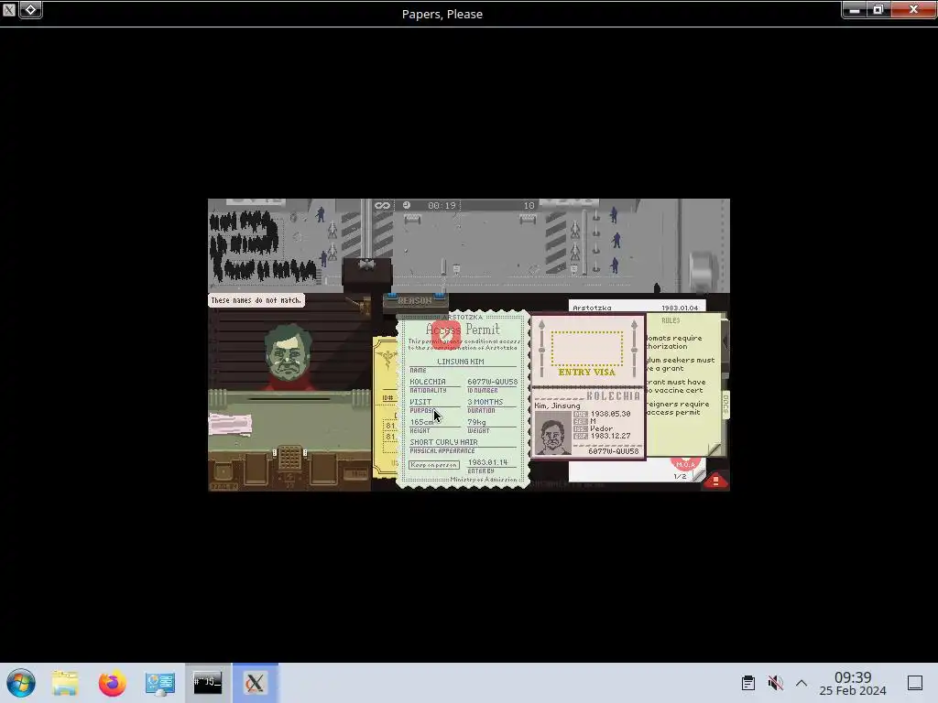Screen dimensions: 938x703
Task: Click the dotted ENTRY VISA stamp area
Action: [x=587, y=348]
